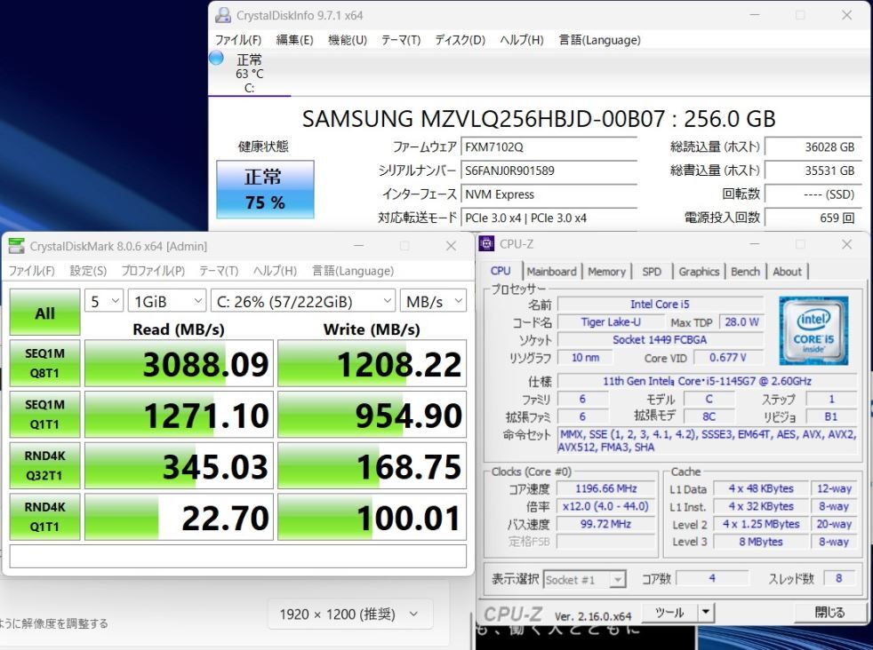Screen dimensions: 873x650
Task: Start the SEQ1M Q8T1 benchmark test
Action: [x=44, y=363]
